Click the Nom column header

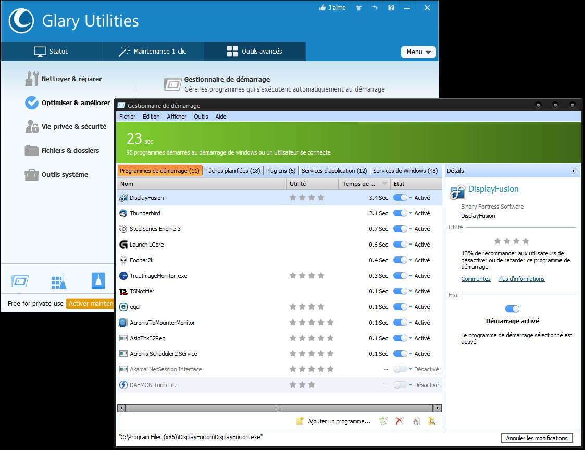pos(202,184)
